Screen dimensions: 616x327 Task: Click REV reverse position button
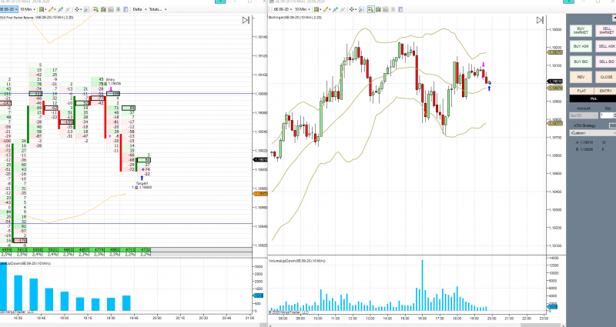coord(581,77)
